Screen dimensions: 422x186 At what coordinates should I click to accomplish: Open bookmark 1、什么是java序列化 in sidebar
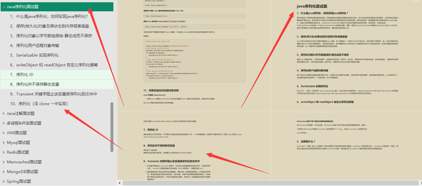click(49, 16)
